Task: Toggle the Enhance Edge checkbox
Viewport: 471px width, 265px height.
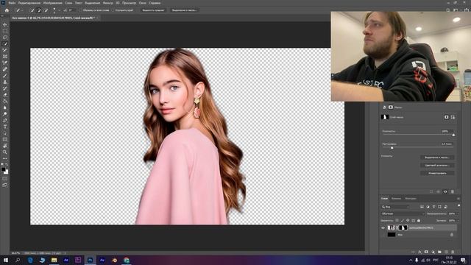Action: click(113, 10)
